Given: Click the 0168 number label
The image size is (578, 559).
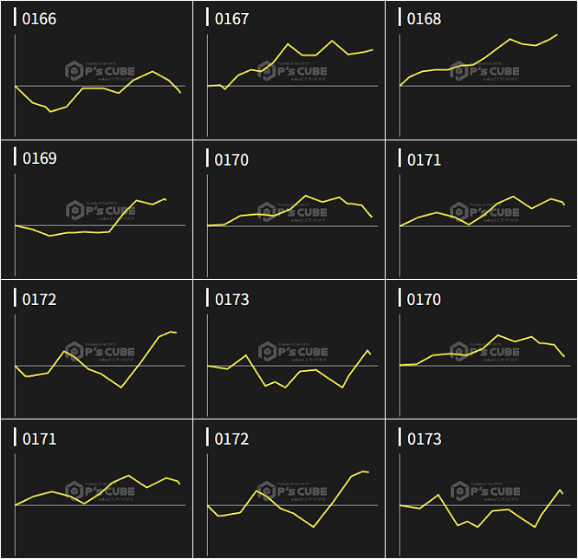Looking at the screenshot, I should tap(424, 18).
